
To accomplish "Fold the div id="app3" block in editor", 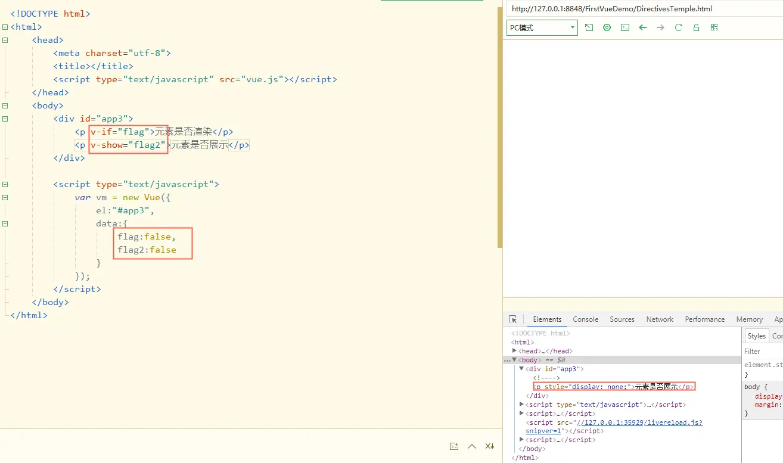I will pos(5,119).
